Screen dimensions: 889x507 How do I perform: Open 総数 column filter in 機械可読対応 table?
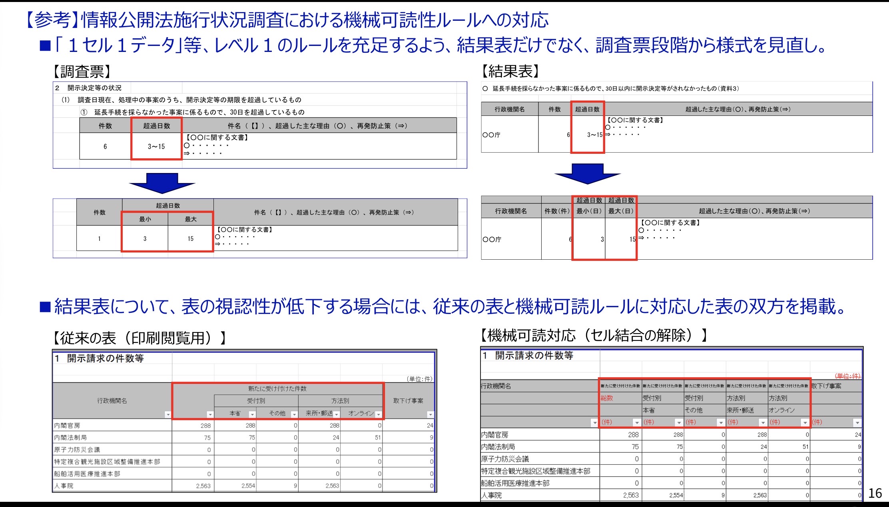coord(637,422)
